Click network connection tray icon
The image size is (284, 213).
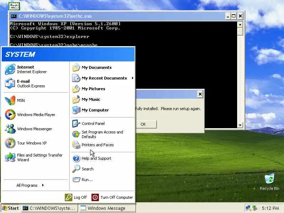click(x=248, y=208)
